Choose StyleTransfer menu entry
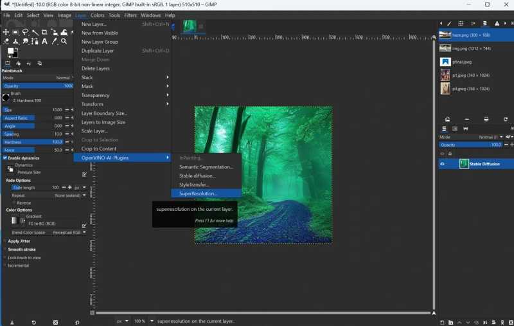The width and height of the screenshot is (514, 326). click(x=206, y=185)
